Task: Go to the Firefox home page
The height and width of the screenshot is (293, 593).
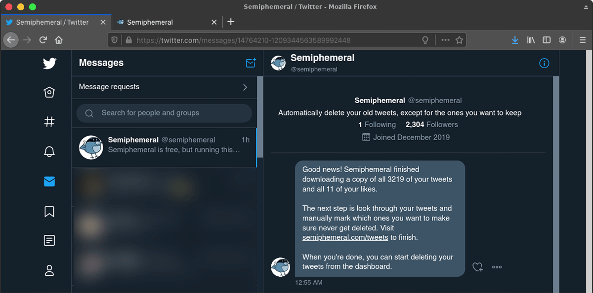Action: pyautogui.click(x=59, y=40)
